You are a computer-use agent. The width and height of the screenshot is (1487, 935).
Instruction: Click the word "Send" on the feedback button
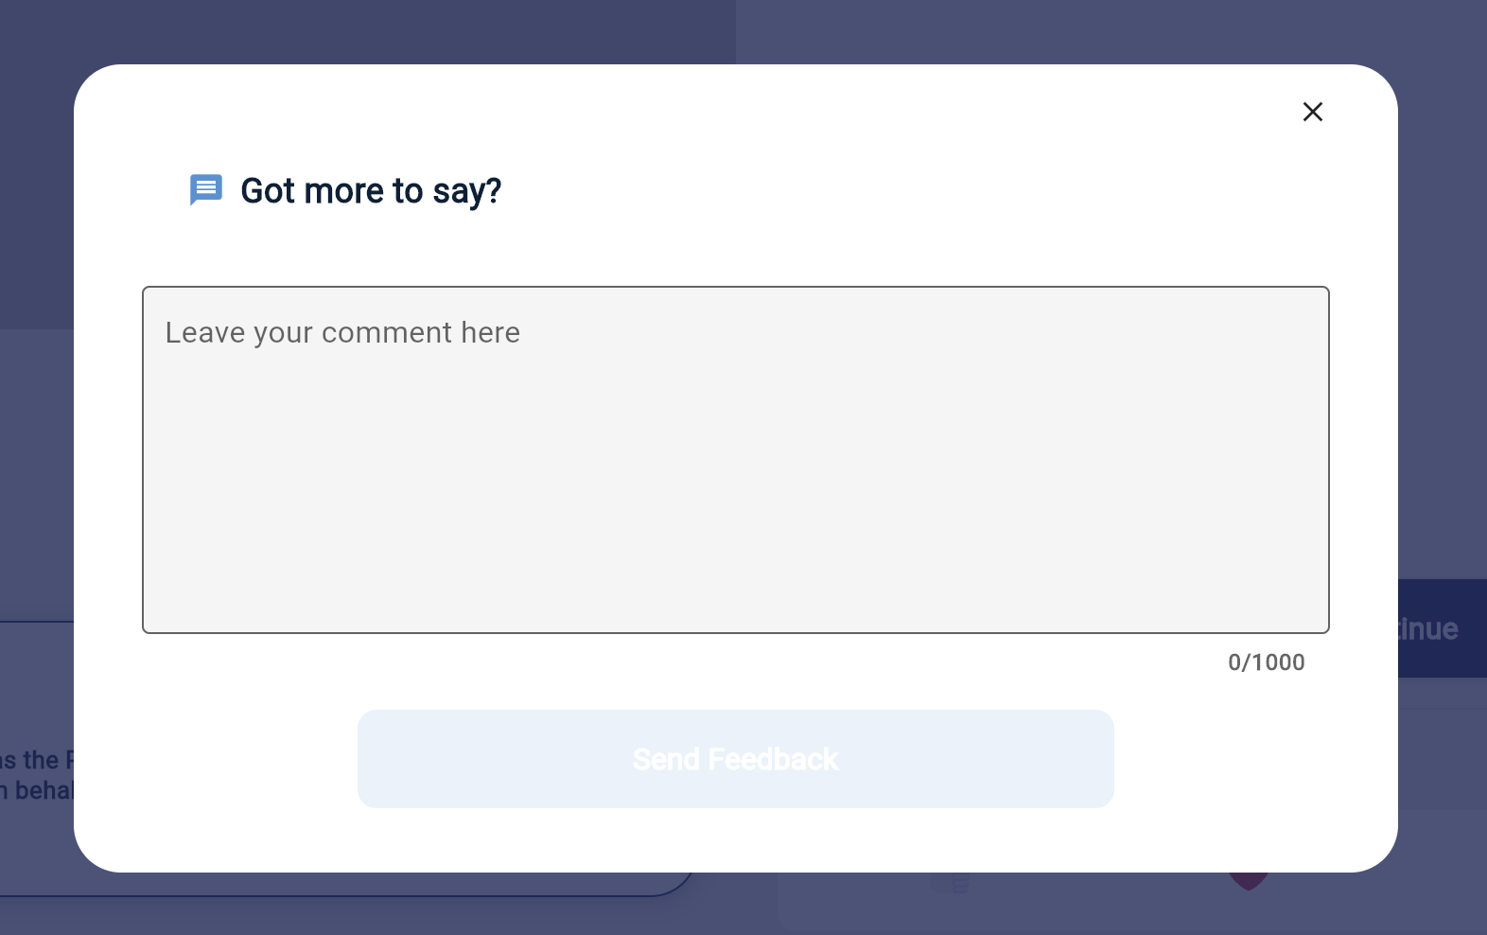[x=666, y=759]
